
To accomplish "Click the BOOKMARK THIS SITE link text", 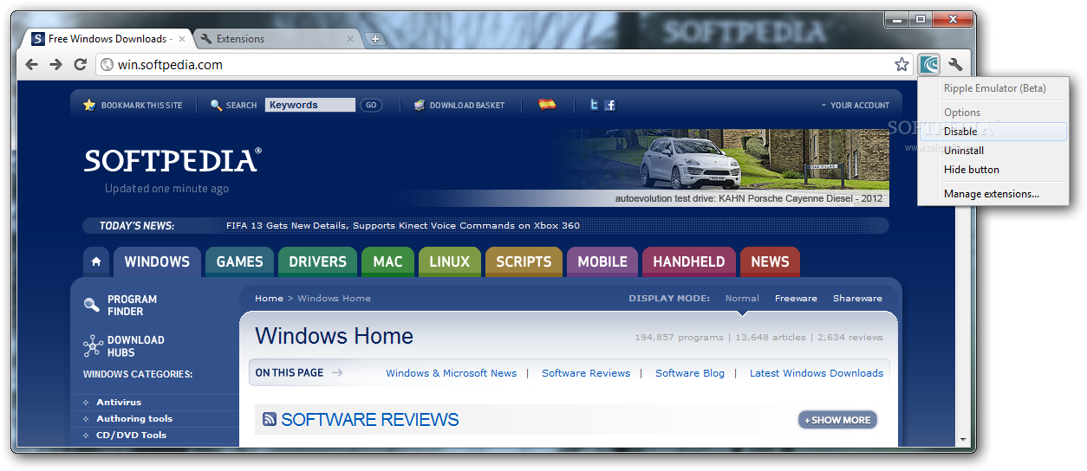I will 142,106.
